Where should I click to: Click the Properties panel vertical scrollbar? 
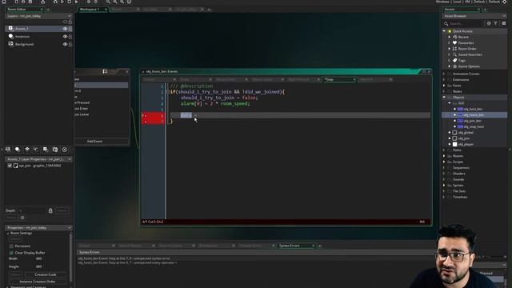(70, 258)
